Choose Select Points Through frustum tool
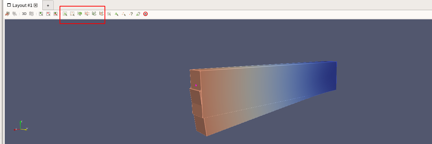The height and width of the screenshot is (144, 432). click(87, 14)
